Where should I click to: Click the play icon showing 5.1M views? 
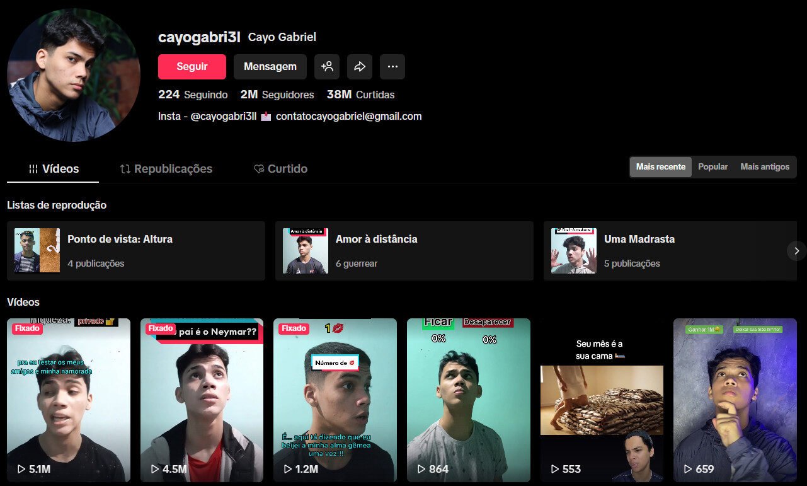pos(19,469)
